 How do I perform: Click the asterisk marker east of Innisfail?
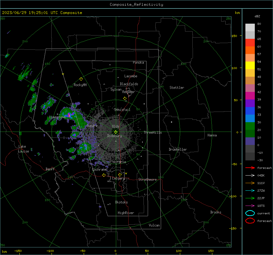[x=144, y=104]
